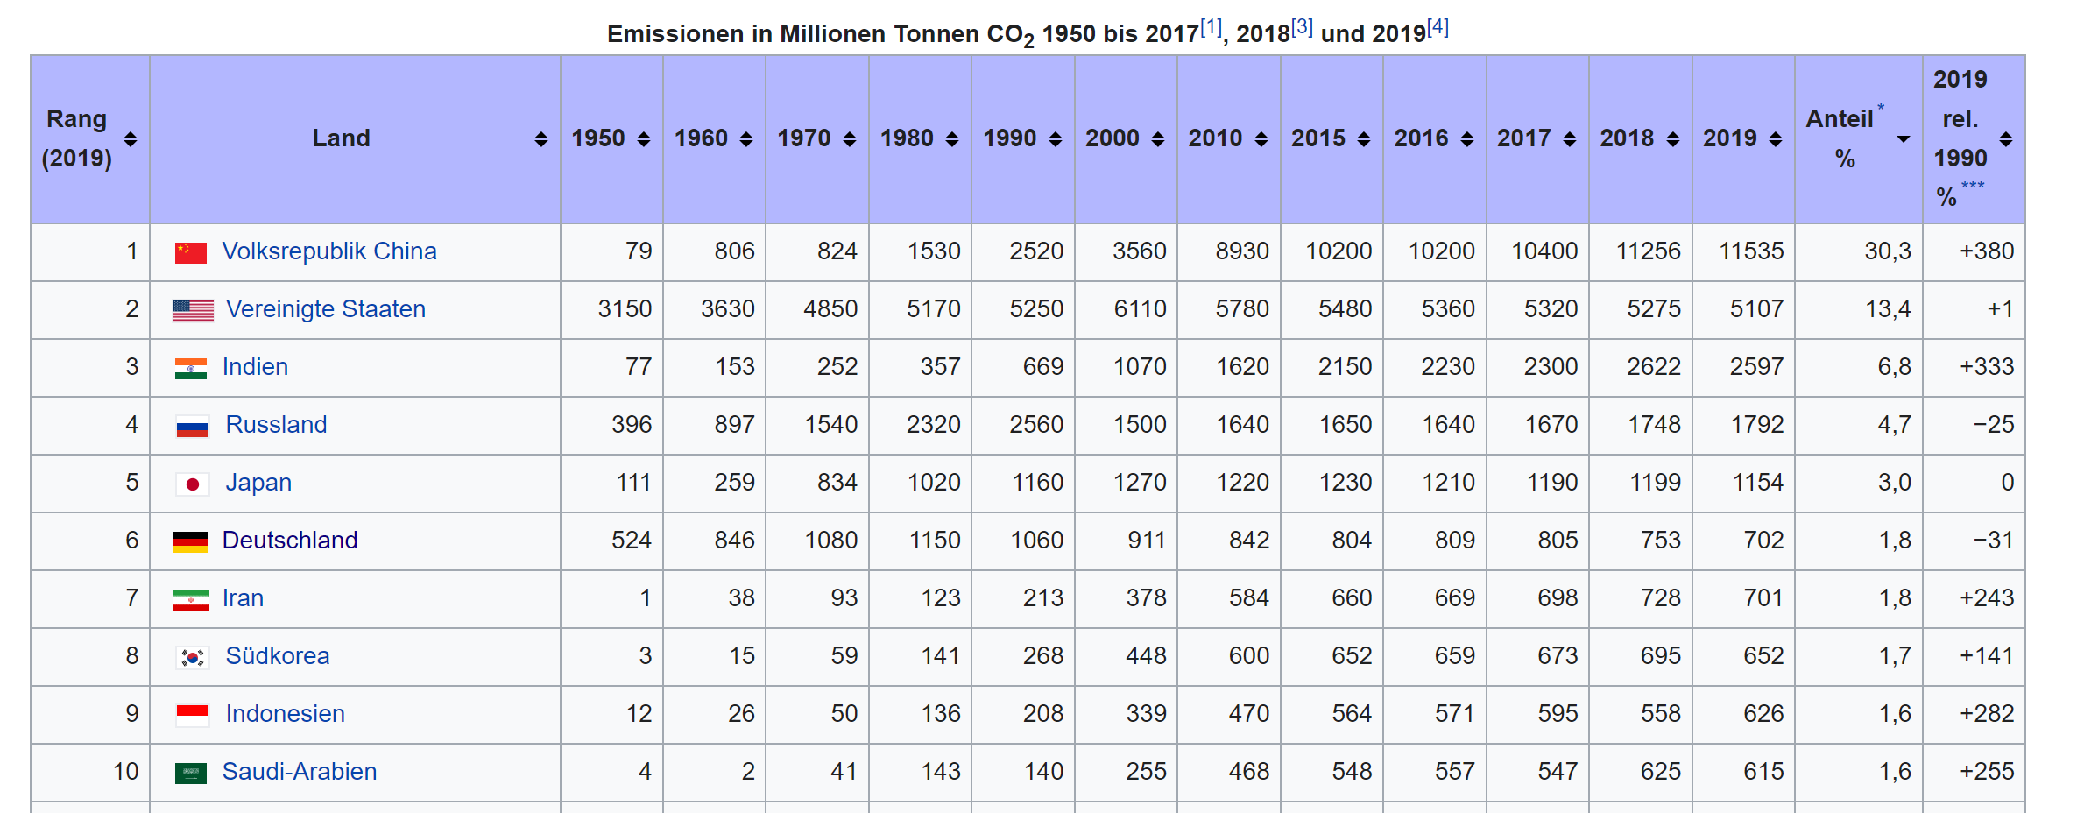This screenshot has height=813, width=2091.
Task: Sort by 2019 rel. 1990 % arrows
Action: coord(2006,139)
